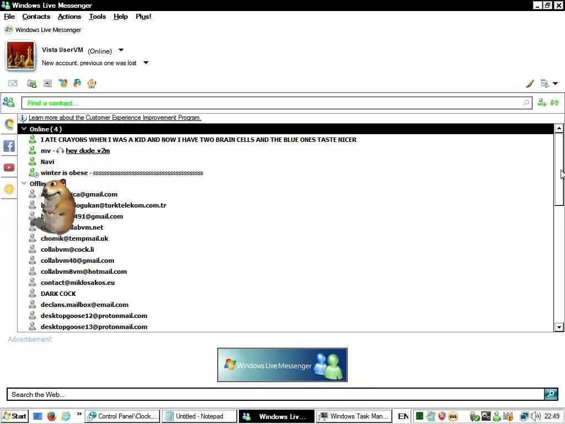Click the keyboard-style toolbar icon
The width and height of the screenshot is (565, 424).
click(47, 83)
